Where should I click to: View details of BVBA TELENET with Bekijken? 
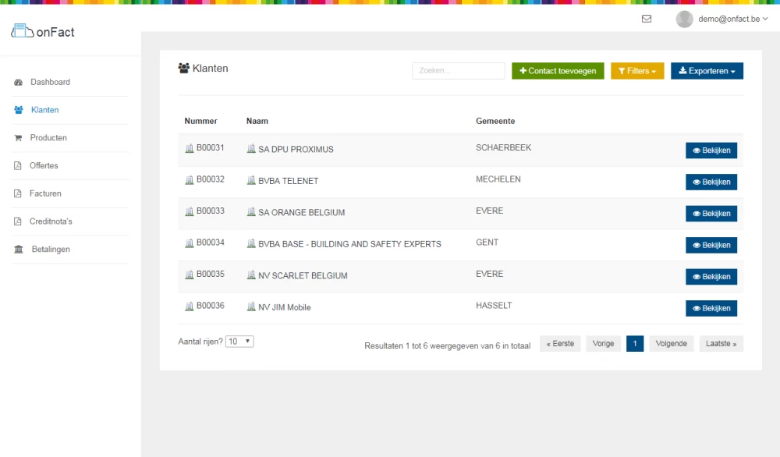[711, 182]
